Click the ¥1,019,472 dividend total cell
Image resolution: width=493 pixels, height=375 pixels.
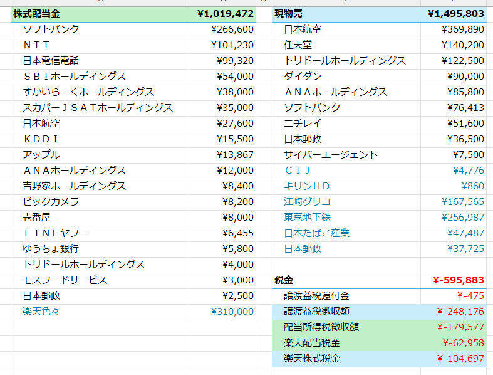226,13
